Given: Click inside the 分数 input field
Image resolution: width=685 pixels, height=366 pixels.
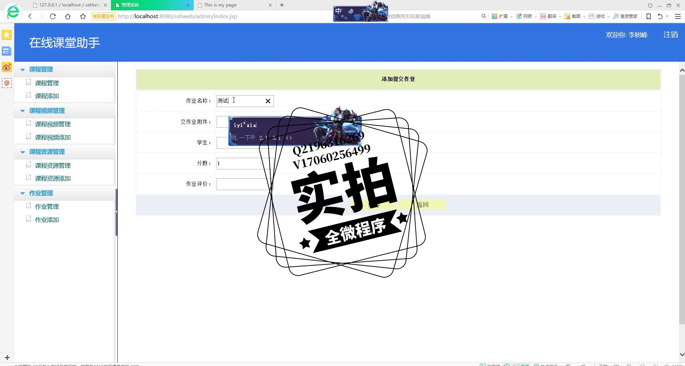Looking at the screenshot, I should click(245, 163).
